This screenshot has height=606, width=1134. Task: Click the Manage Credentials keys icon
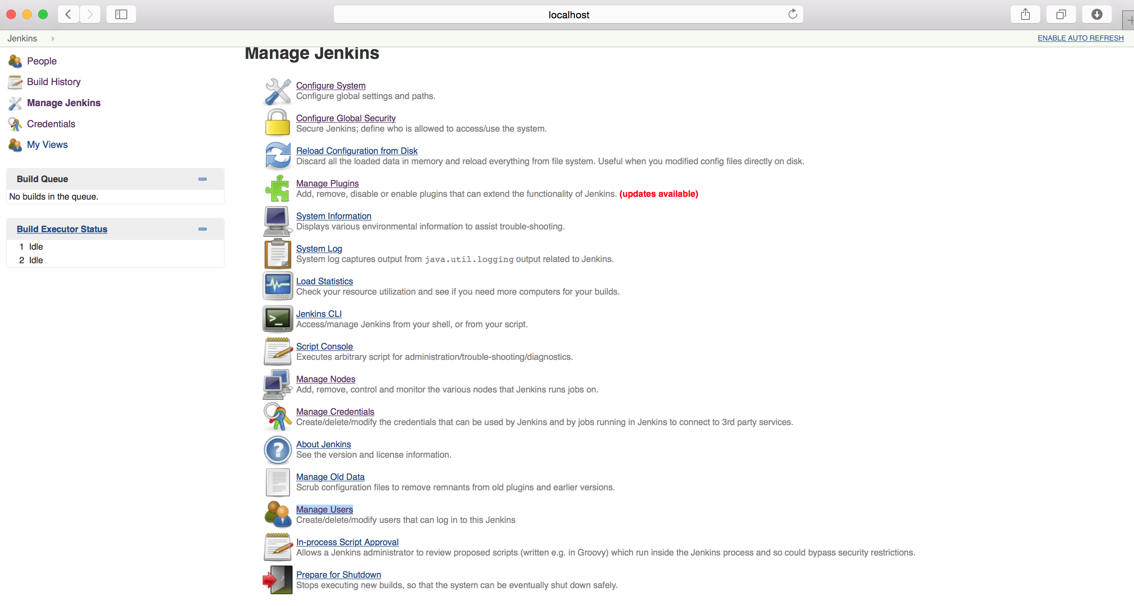click(278, 416)
